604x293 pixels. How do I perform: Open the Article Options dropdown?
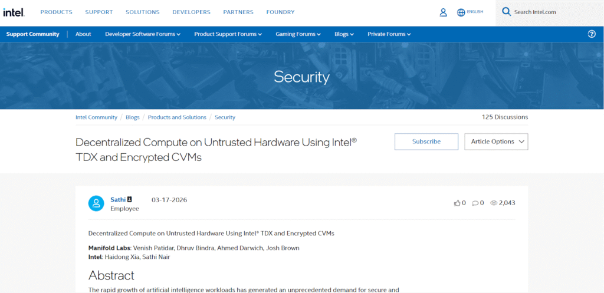[x=496, y=141]
